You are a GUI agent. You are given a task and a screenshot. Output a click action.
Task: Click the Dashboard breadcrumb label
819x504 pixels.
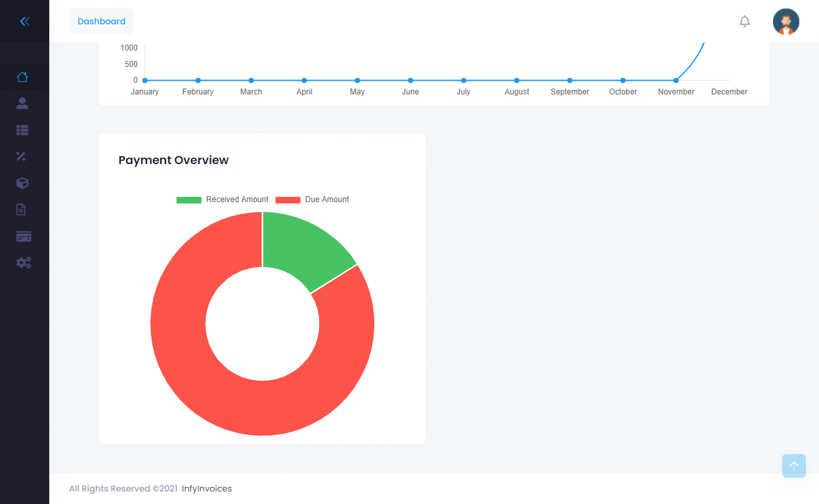click(101, 21)
